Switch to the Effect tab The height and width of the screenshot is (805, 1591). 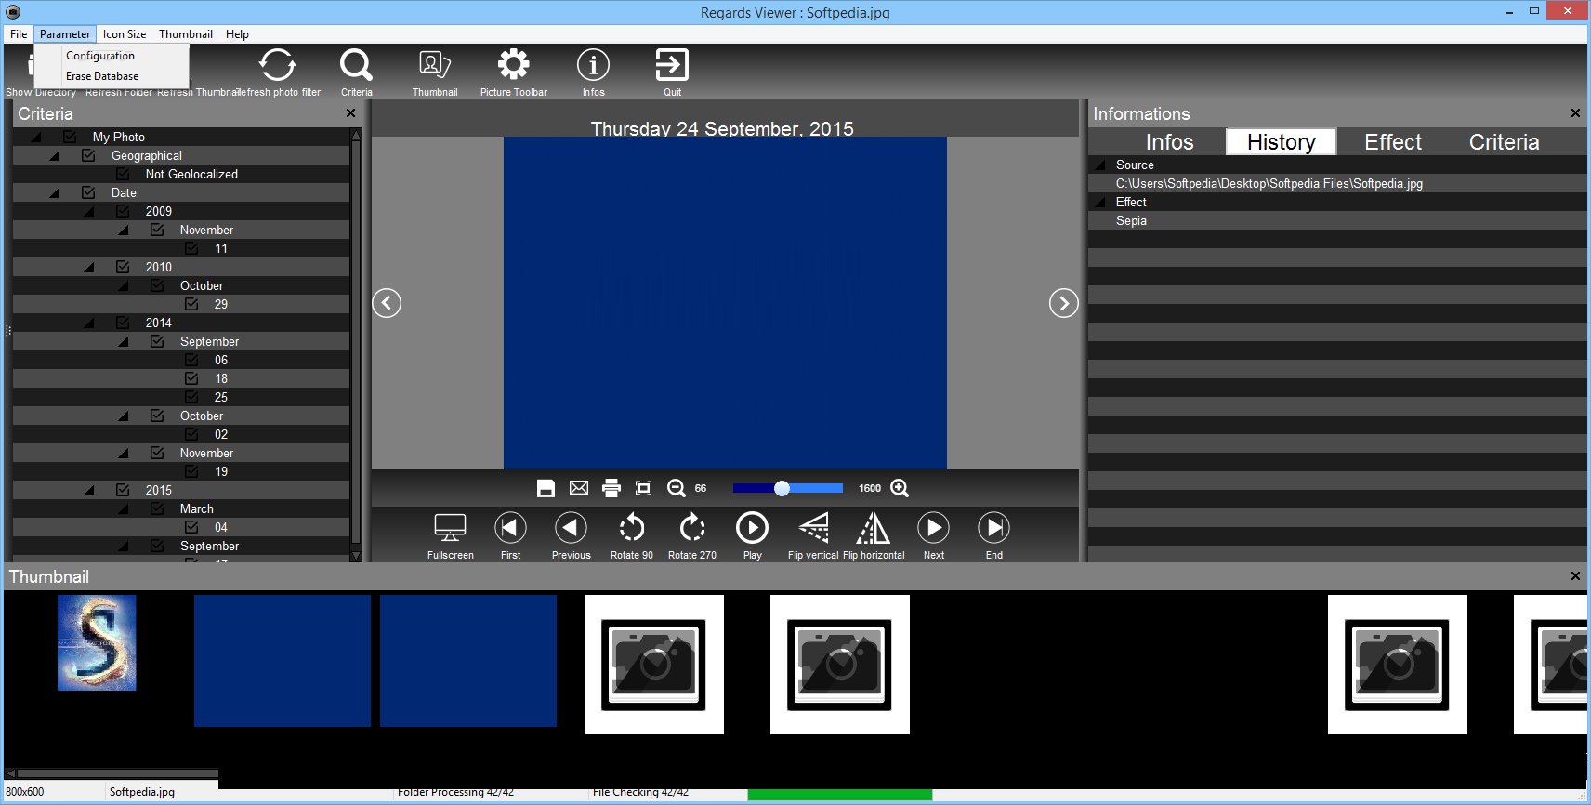1393,142
